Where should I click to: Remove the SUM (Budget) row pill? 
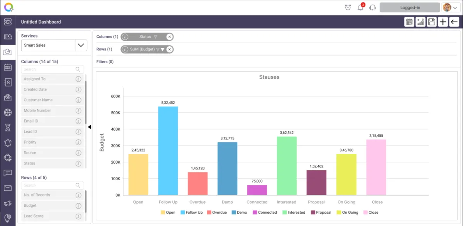[x=169, y=49]
